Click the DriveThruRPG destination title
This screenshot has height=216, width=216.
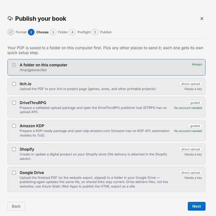[x=33, y=103]
